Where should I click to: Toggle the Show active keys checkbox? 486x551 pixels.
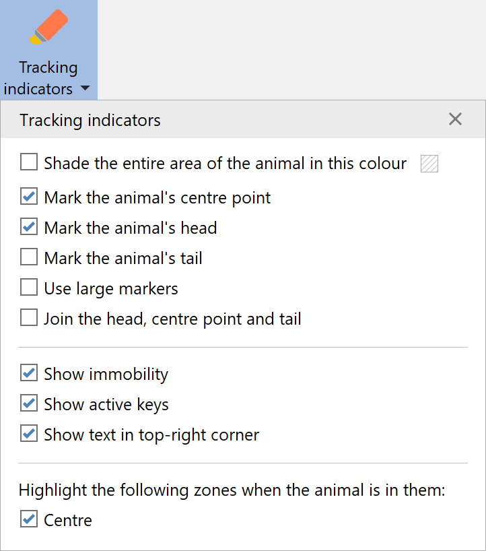29,404
